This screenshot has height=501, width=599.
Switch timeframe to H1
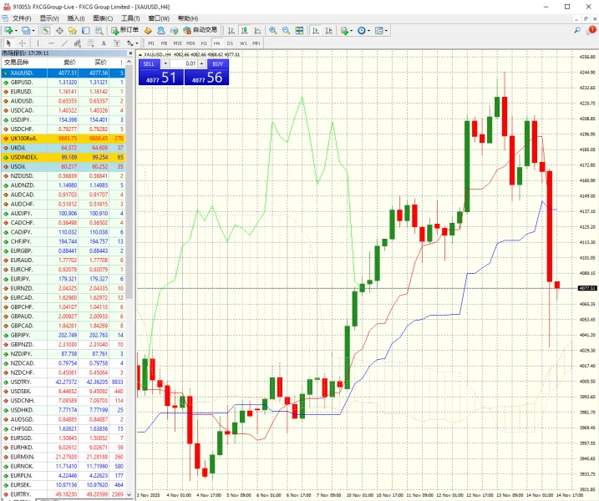pyautogui.click(x=204, y=43)
